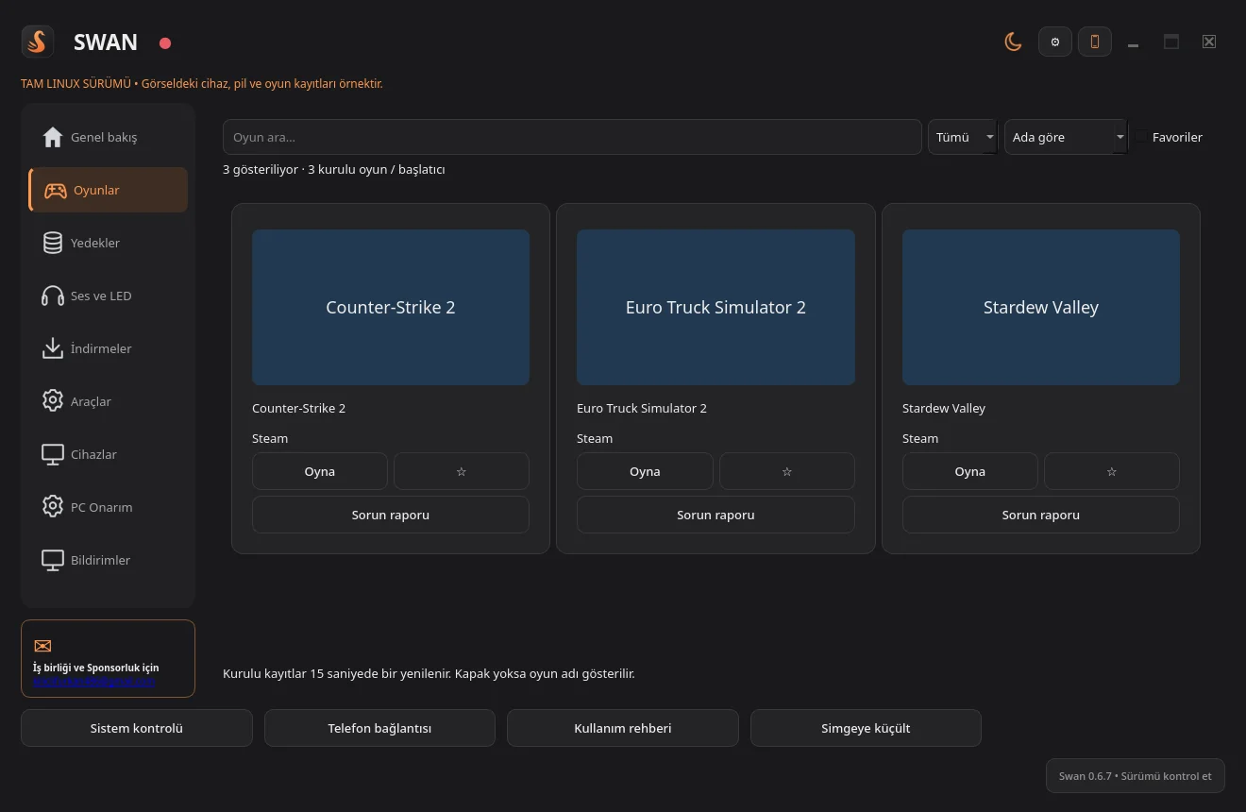This screenshot has height=812, width=1246.
Task: Open the Kullanım rehberi guide
Action: pos(623,728)
